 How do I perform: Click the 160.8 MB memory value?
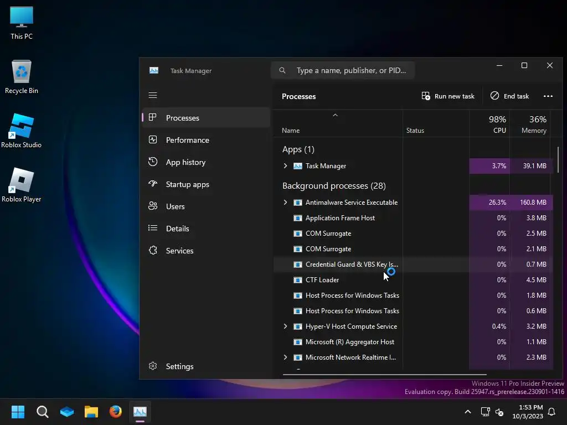point(533,203)
